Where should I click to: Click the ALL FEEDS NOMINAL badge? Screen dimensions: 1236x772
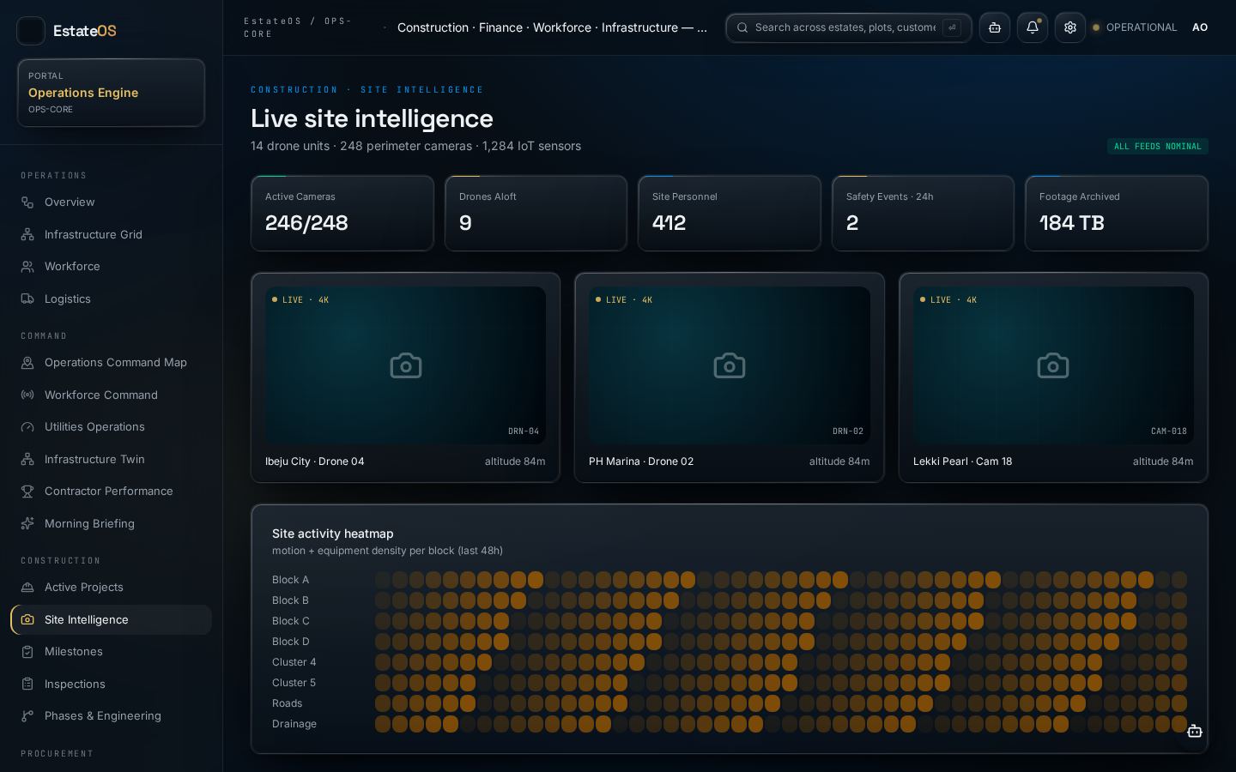[x=1157, y=147]
